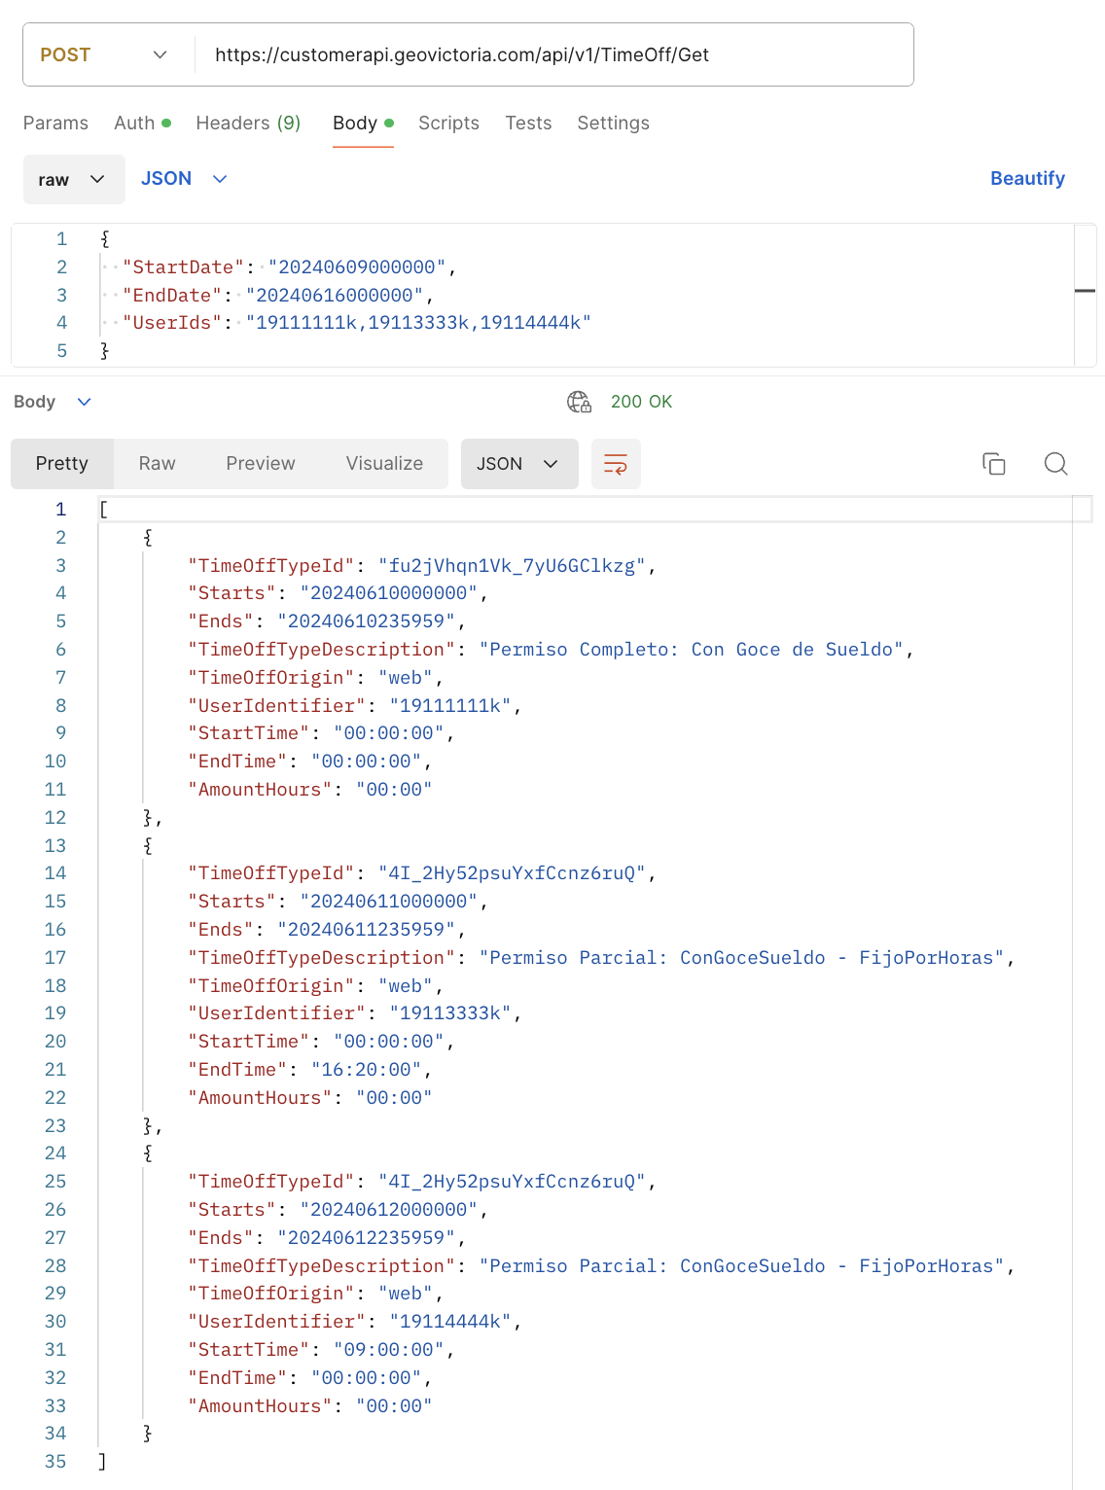
Task: Click the network globe lock icon
Action: (x=579, y=402)
